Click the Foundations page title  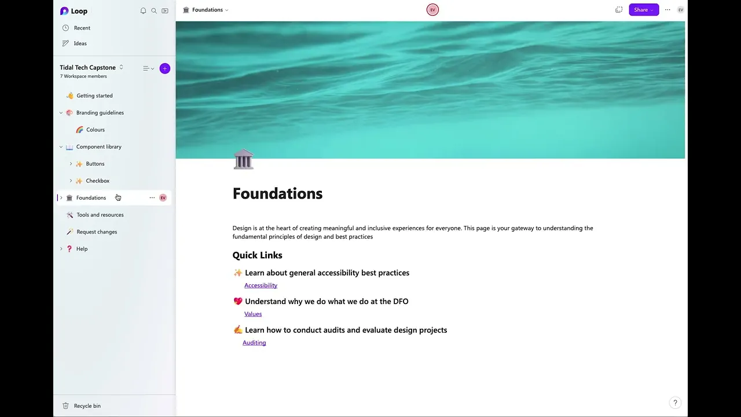click(x=278, y=193)
